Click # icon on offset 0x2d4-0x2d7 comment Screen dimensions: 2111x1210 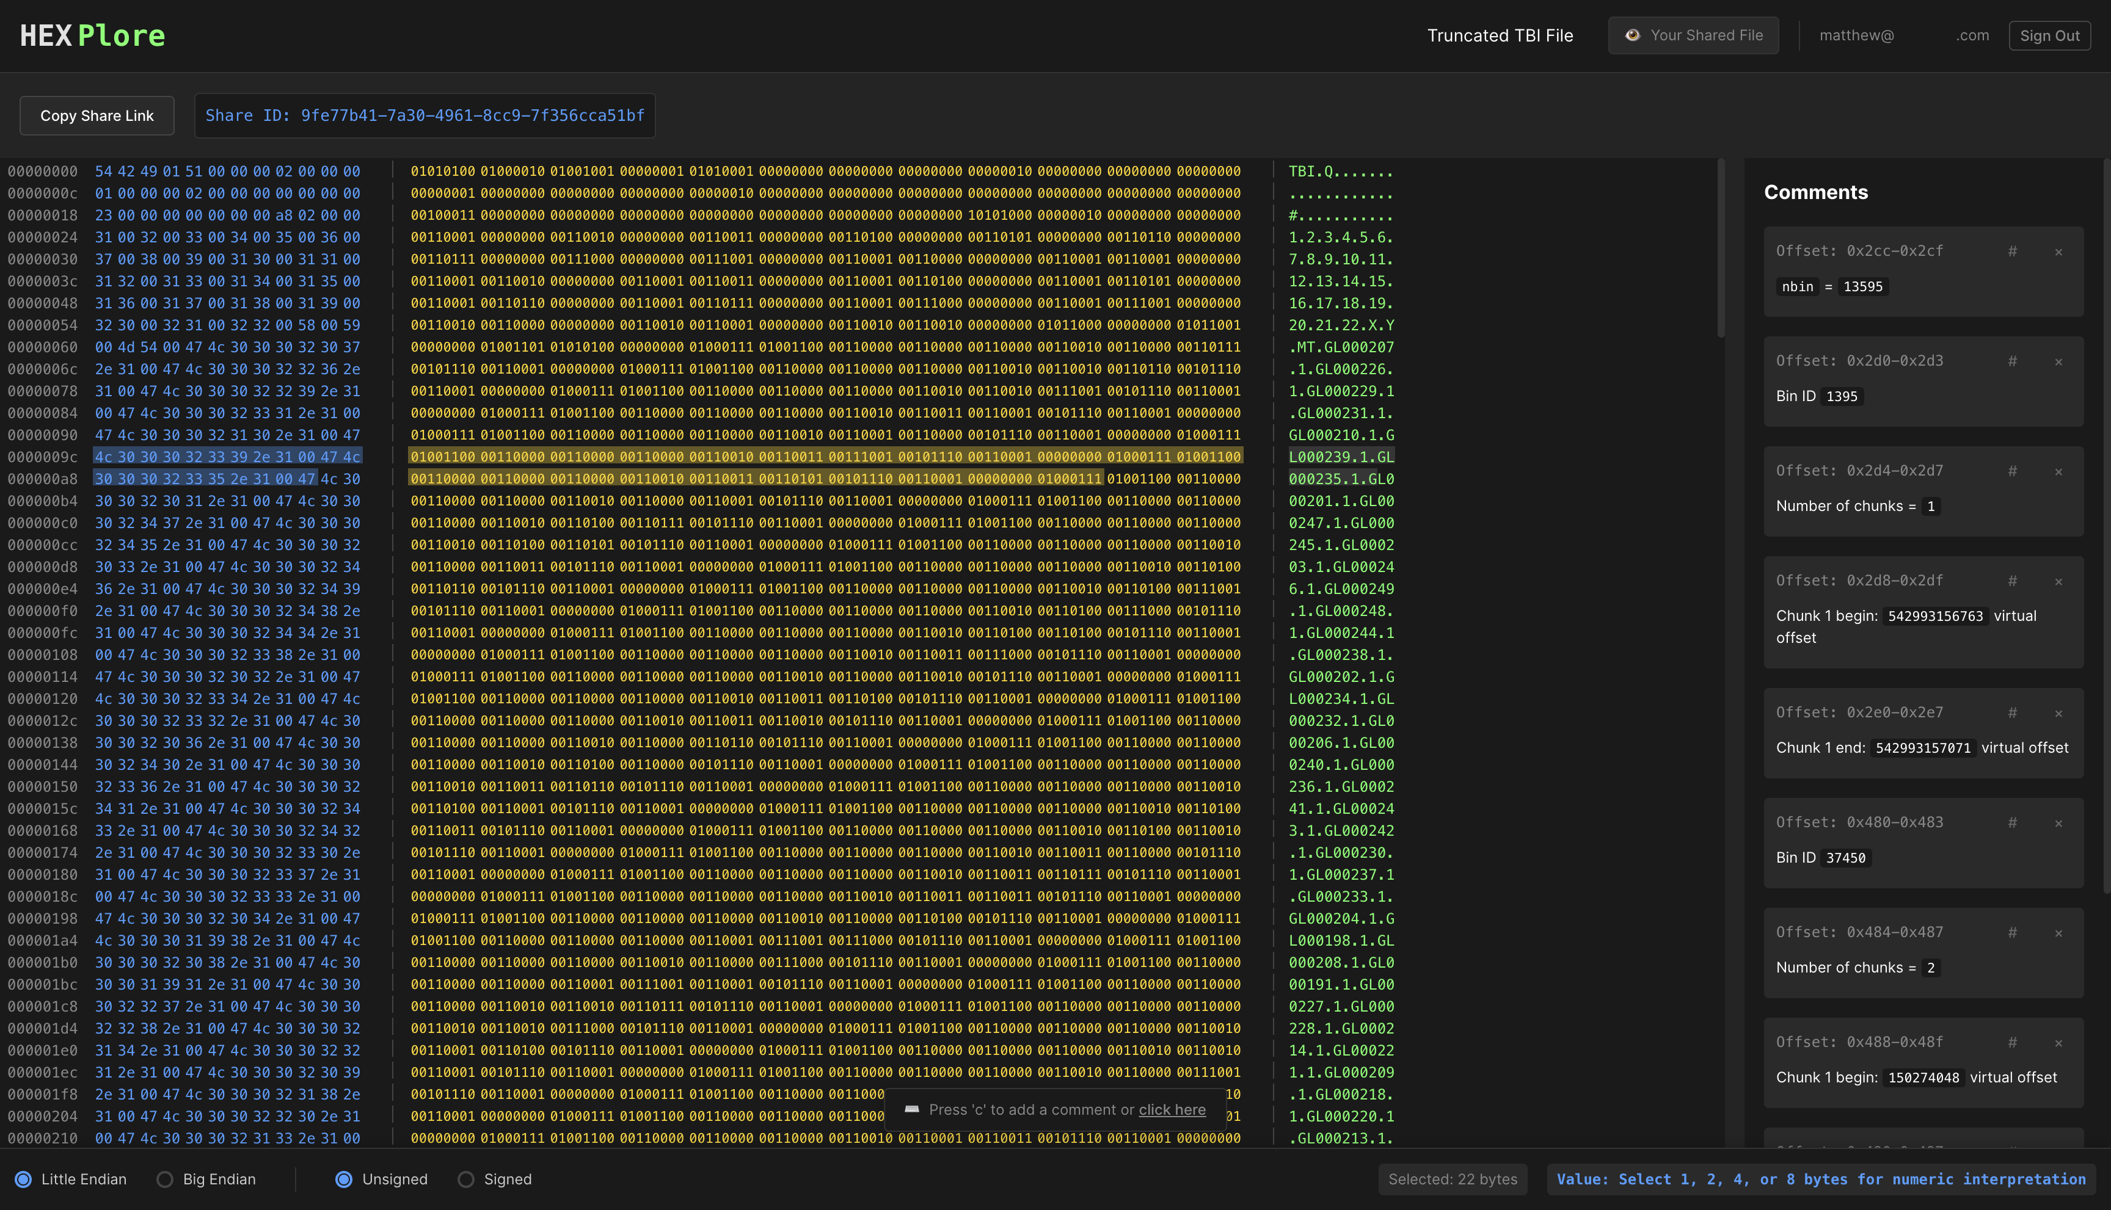pos(2012,470)
